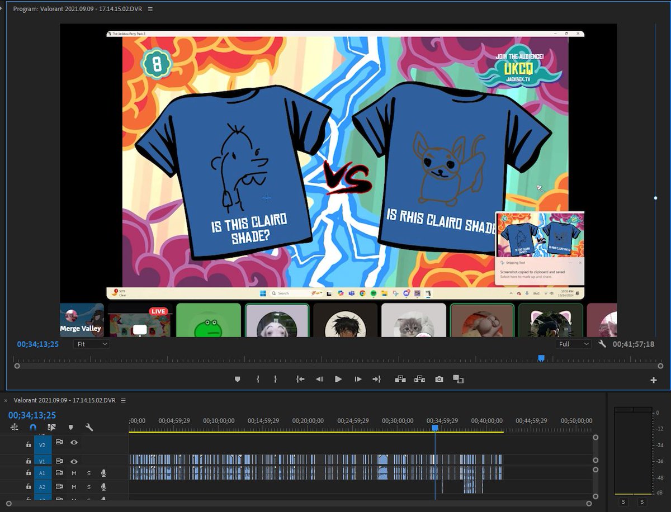Toggle lock on track V2

coord(28,445)
